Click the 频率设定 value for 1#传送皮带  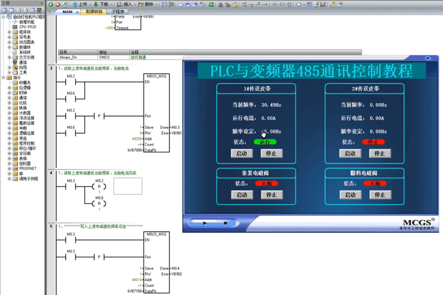coord(271,131)
